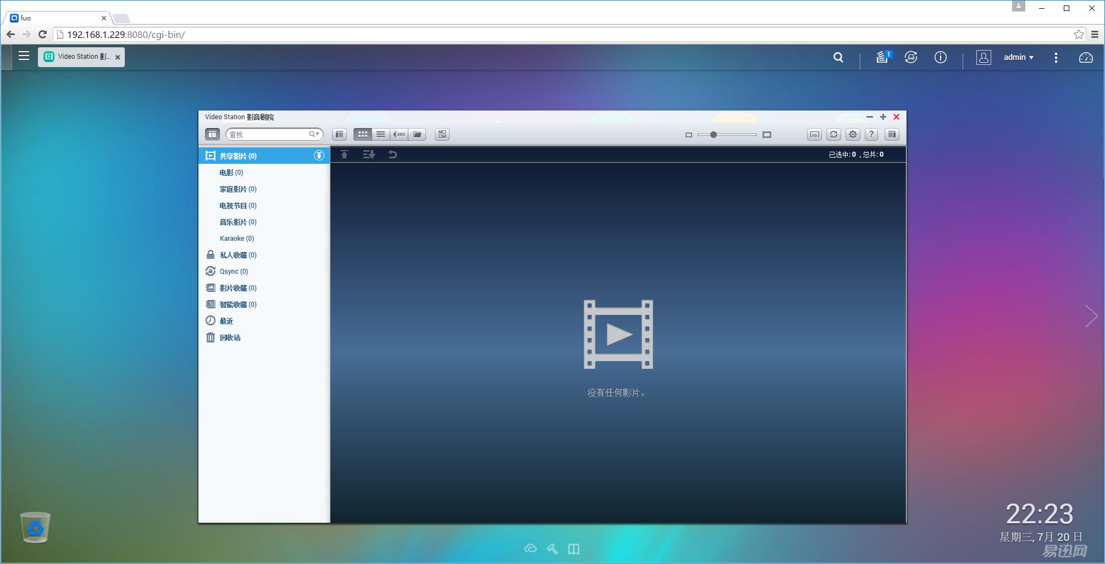Select 电影 (0) in sidebar
The image size is (1105, 564).
[x=231, y=173]
